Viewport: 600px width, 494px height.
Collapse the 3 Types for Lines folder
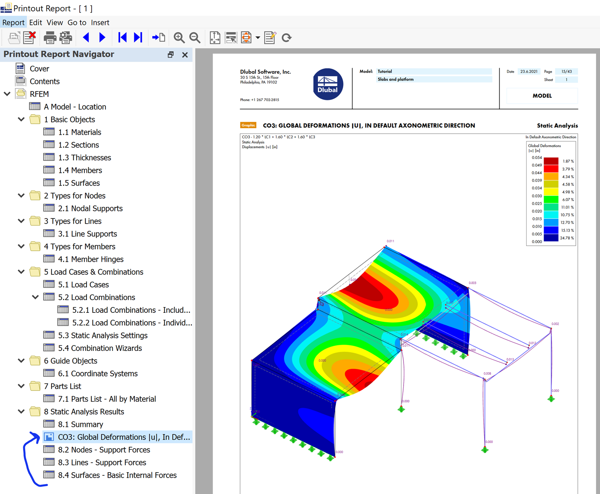[21, 221]
